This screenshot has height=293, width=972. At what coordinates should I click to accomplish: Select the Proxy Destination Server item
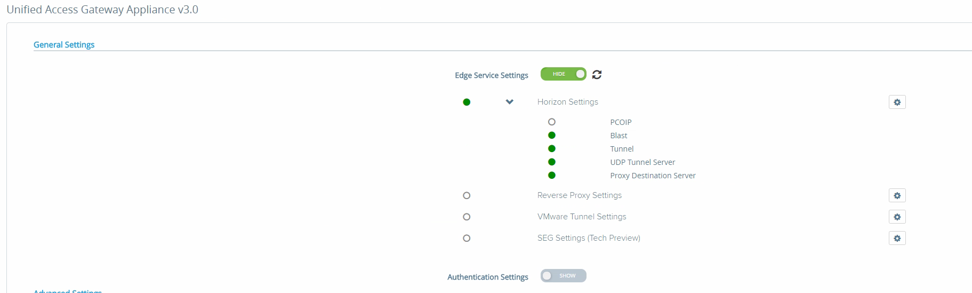(x=653, y=176)
